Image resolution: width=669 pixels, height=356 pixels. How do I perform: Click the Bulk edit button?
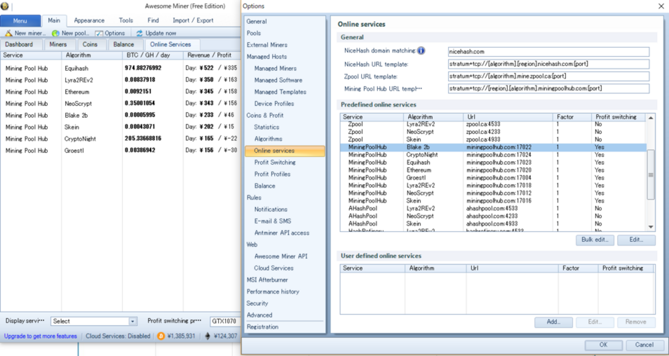point(594,240)
